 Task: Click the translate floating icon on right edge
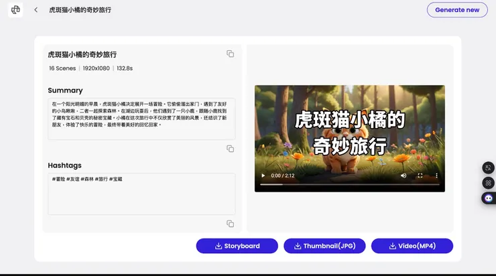pos(488,167)
